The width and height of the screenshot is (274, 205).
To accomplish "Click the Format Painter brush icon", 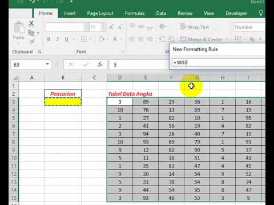I will pyautogui.click(x=32, y=42).
